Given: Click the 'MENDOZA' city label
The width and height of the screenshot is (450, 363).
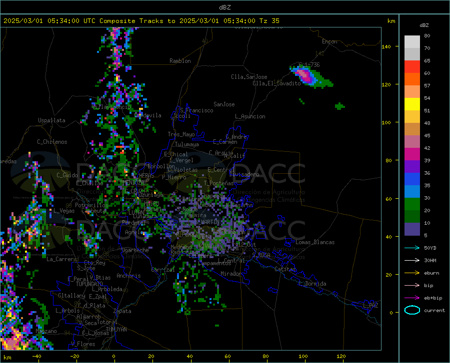Looking at the screenshot, I should pos(133,183).
